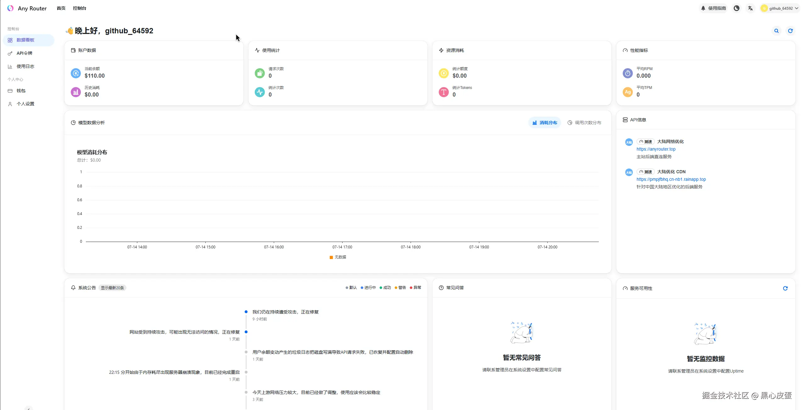The height and width of the screenshot is (410, 802).
Task: Click the 显示最新20条 tag
Action: [x=112, y=288]
